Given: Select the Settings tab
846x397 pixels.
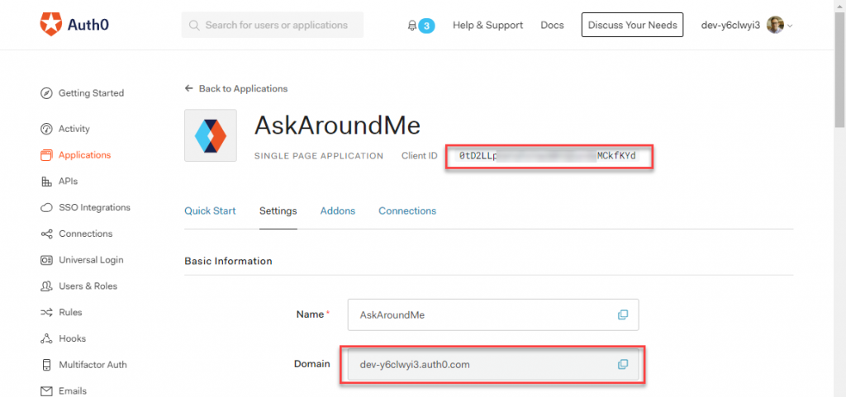Looking at the screenshot, I should click(278, 210).
